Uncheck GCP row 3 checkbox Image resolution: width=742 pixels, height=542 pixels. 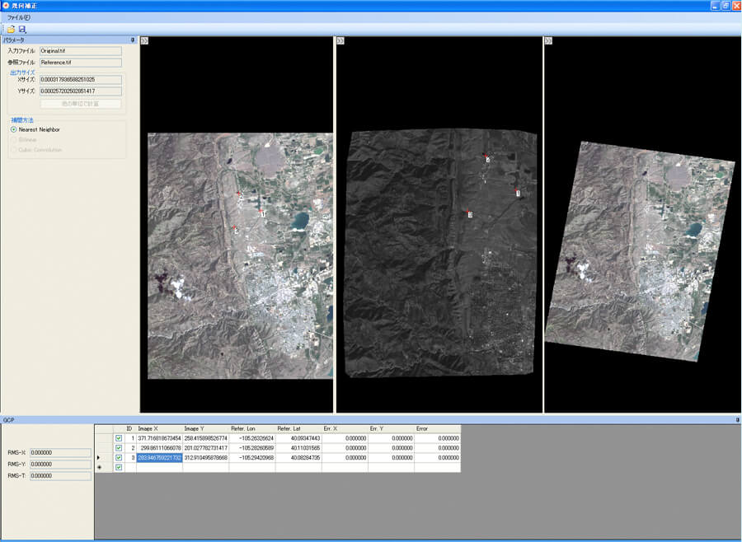pyautogui.click(x=119, y=457)
